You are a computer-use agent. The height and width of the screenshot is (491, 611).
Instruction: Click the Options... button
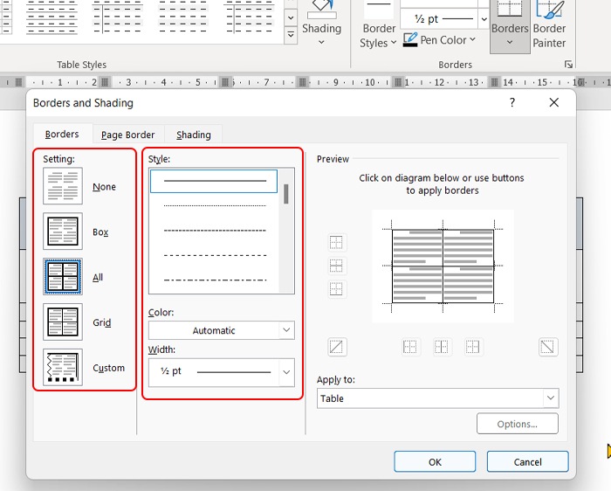[517, 424]
